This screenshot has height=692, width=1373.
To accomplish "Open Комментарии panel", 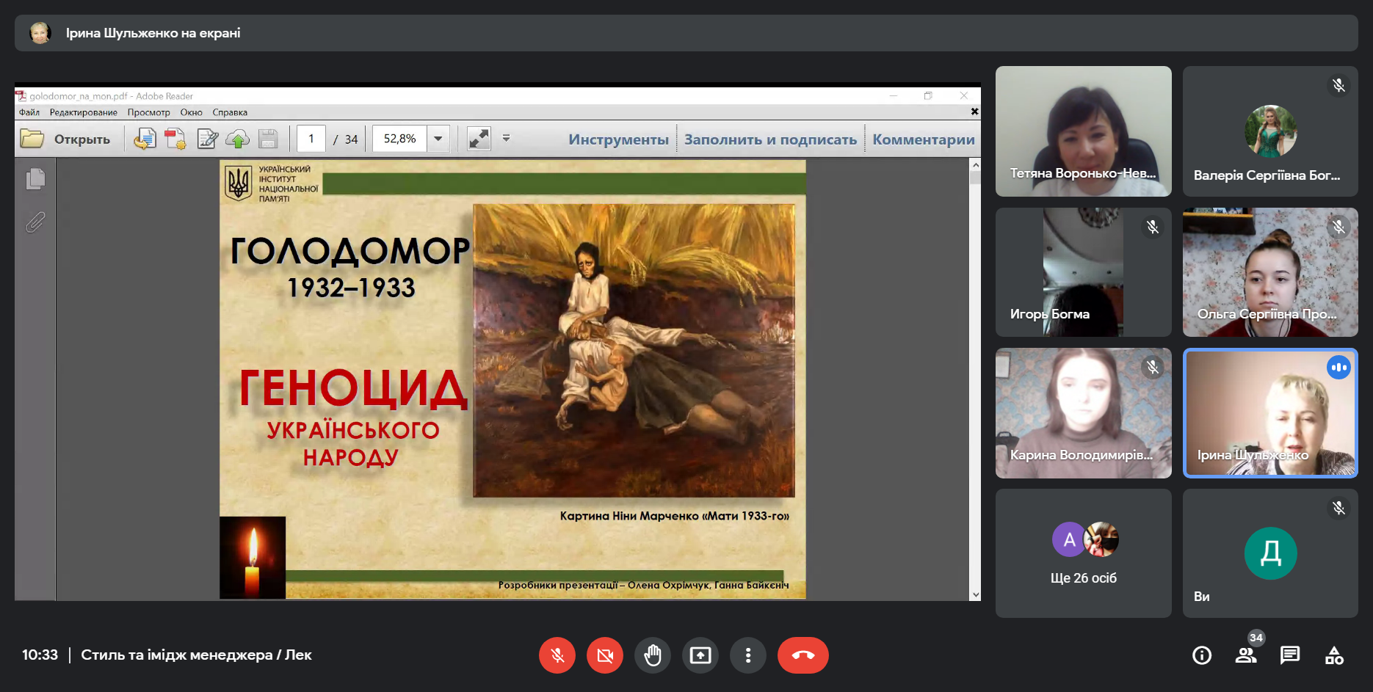I will pos(924,139).
